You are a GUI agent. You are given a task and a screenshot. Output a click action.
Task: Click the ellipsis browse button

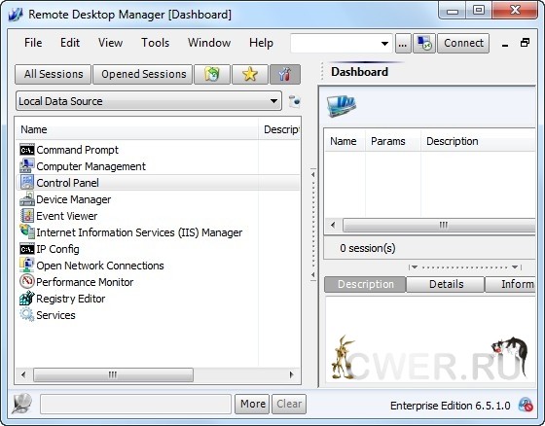[403, 44]
